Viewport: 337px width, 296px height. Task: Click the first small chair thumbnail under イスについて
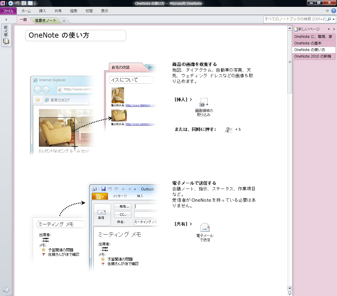[118, 95]
